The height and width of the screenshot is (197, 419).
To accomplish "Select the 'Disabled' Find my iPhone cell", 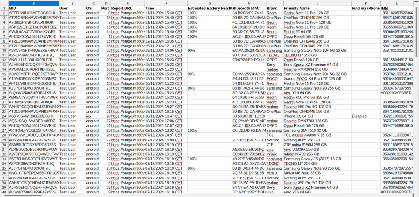I will click(366, 116).
